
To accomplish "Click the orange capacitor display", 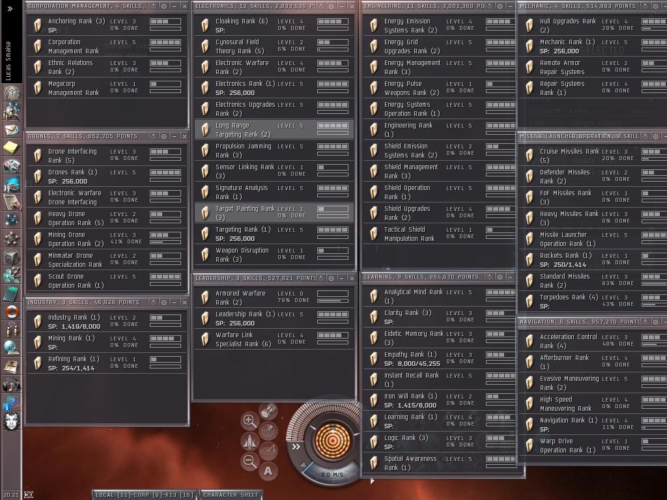I will (x=332, y=440).
